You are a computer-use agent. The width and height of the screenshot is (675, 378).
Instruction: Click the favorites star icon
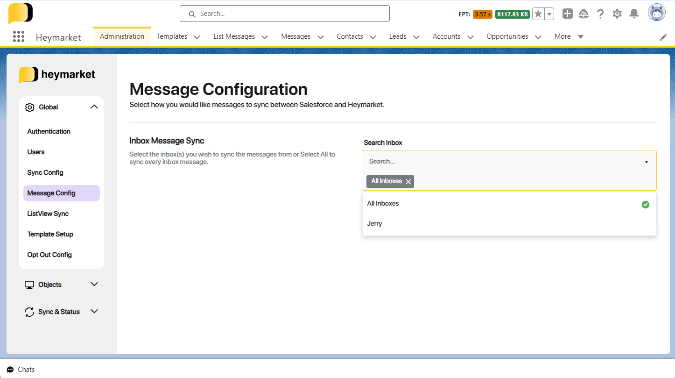click(x=538, y=14)
